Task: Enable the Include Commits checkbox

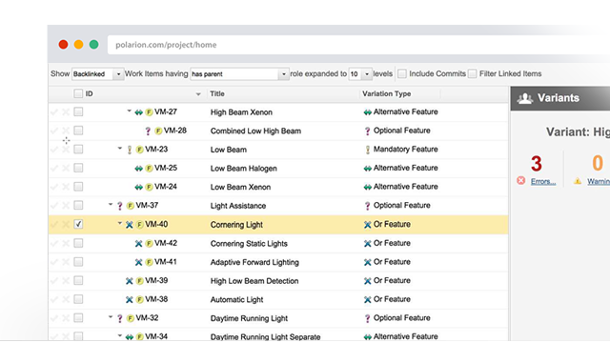Action: tap(402, 73)
